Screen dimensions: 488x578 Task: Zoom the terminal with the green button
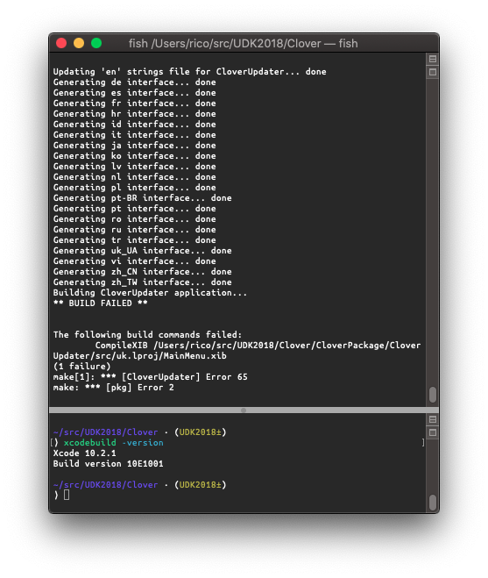(x=96, y=43)
